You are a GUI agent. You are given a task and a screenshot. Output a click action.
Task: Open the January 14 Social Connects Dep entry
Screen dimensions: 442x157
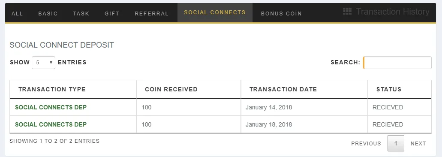(x=51, y=107)
